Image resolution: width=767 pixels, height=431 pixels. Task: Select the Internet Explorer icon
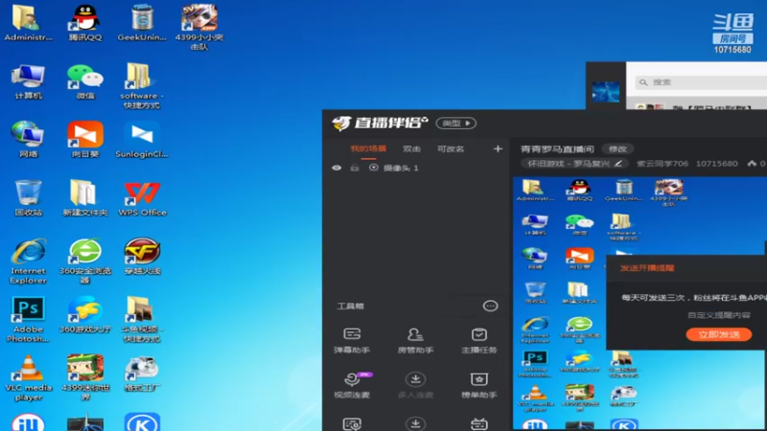(x=28, y=261)
